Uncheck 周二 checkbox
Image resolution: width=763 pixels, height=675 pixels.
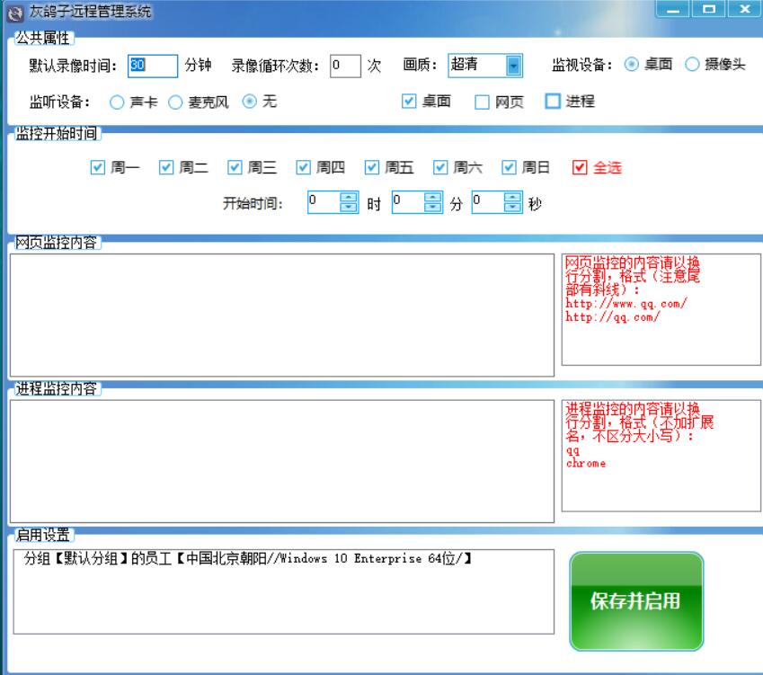pos(166,167)
